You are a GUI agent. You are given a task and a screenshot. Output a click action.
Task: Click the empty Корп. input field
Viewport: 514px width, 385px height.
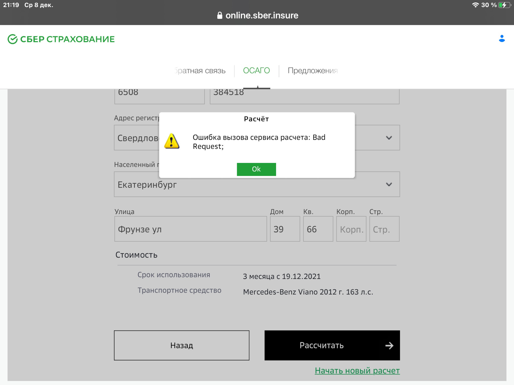(351, 229)
